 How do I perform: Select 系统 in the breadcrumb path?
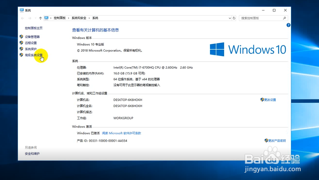pos(95,18)
